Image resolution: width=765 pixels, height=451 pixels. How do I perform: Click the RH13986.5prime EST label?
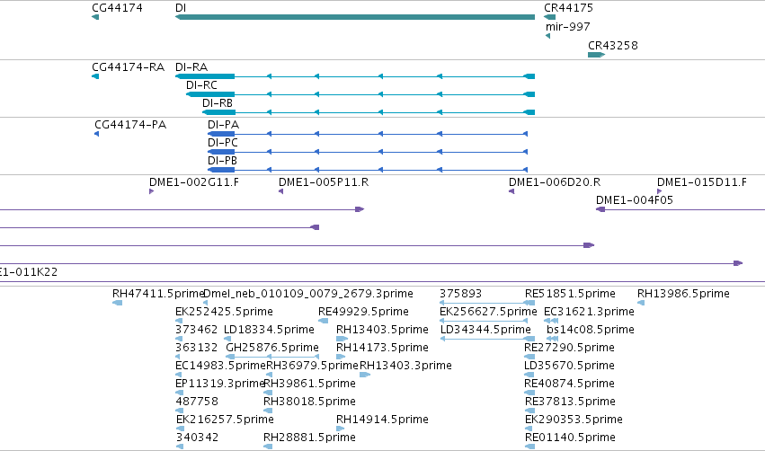click(683, 294)
